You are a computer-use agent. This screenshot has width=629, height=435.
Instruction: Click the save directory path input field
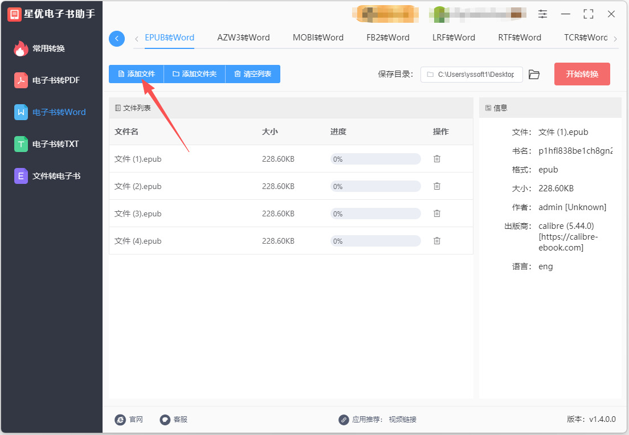pos(472,75)
